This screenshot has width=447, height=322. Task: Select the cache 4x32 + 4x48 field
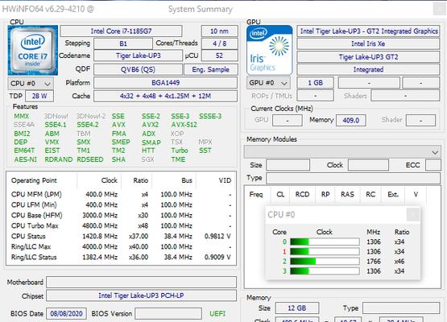[x=165, y=96]
